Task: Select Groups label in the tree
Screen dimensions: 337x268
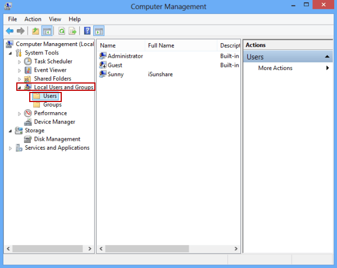Action: 52,104
